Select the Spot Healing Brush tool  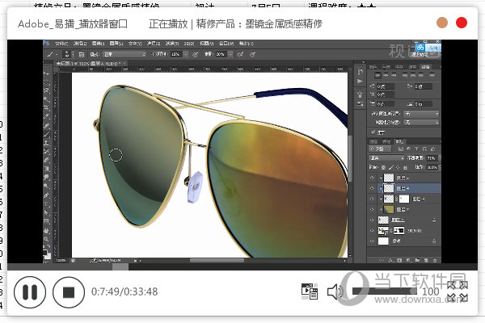(47, 125)
